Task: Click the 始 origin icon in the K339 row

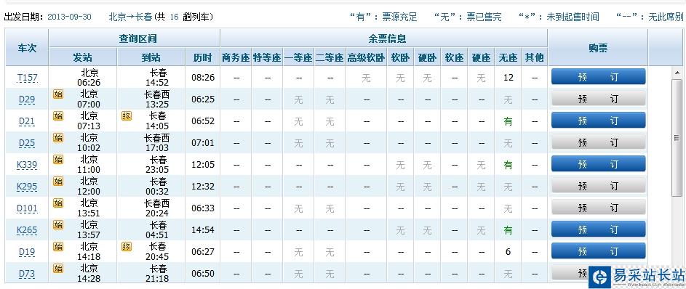Action: (58, 160)
